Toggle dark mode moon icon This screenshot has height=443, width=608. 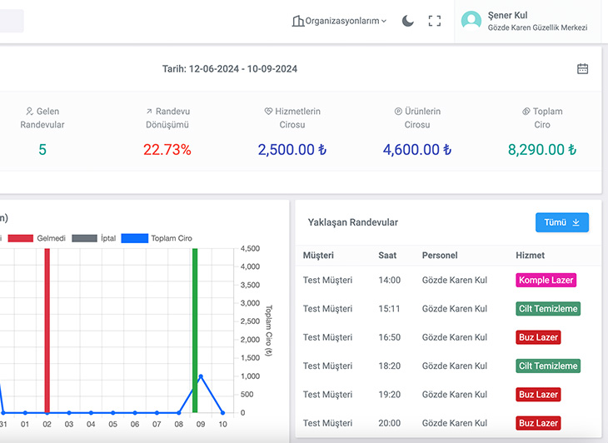(407, 21)
